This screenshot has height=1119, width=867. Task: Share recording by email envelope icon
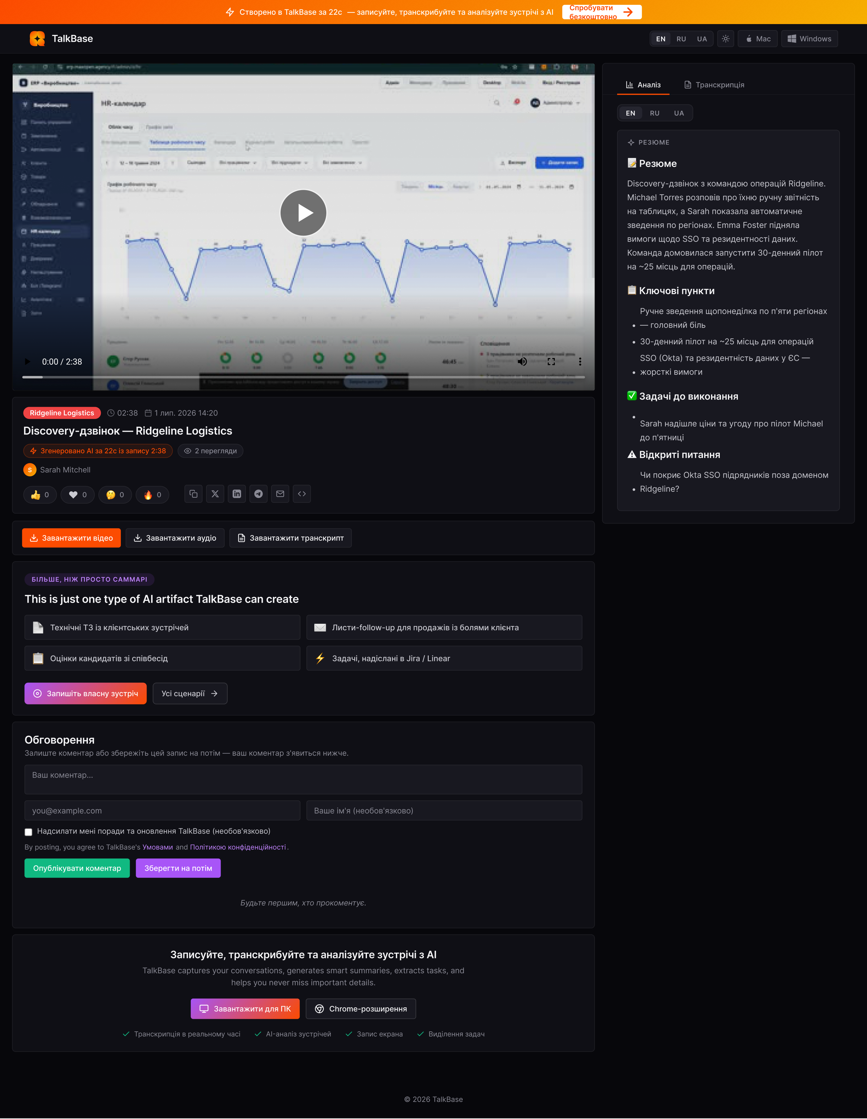click(x=280, y=494)
